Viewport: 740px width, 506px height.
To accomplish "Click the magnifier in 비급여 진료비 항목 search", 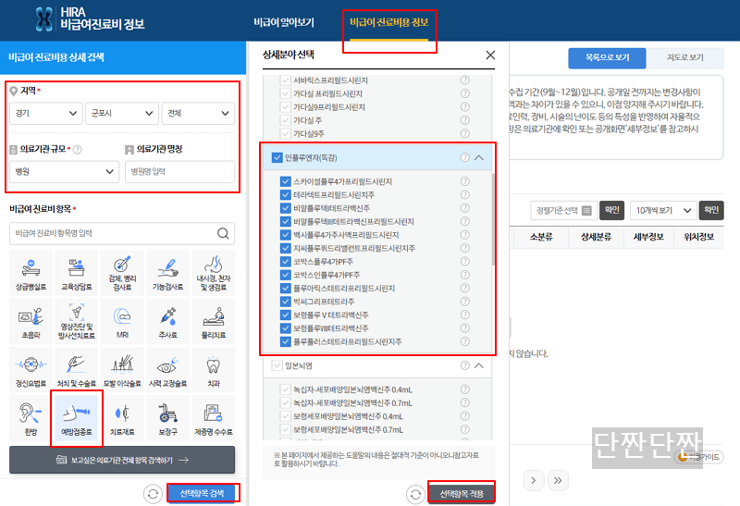I will click(223, 233).
